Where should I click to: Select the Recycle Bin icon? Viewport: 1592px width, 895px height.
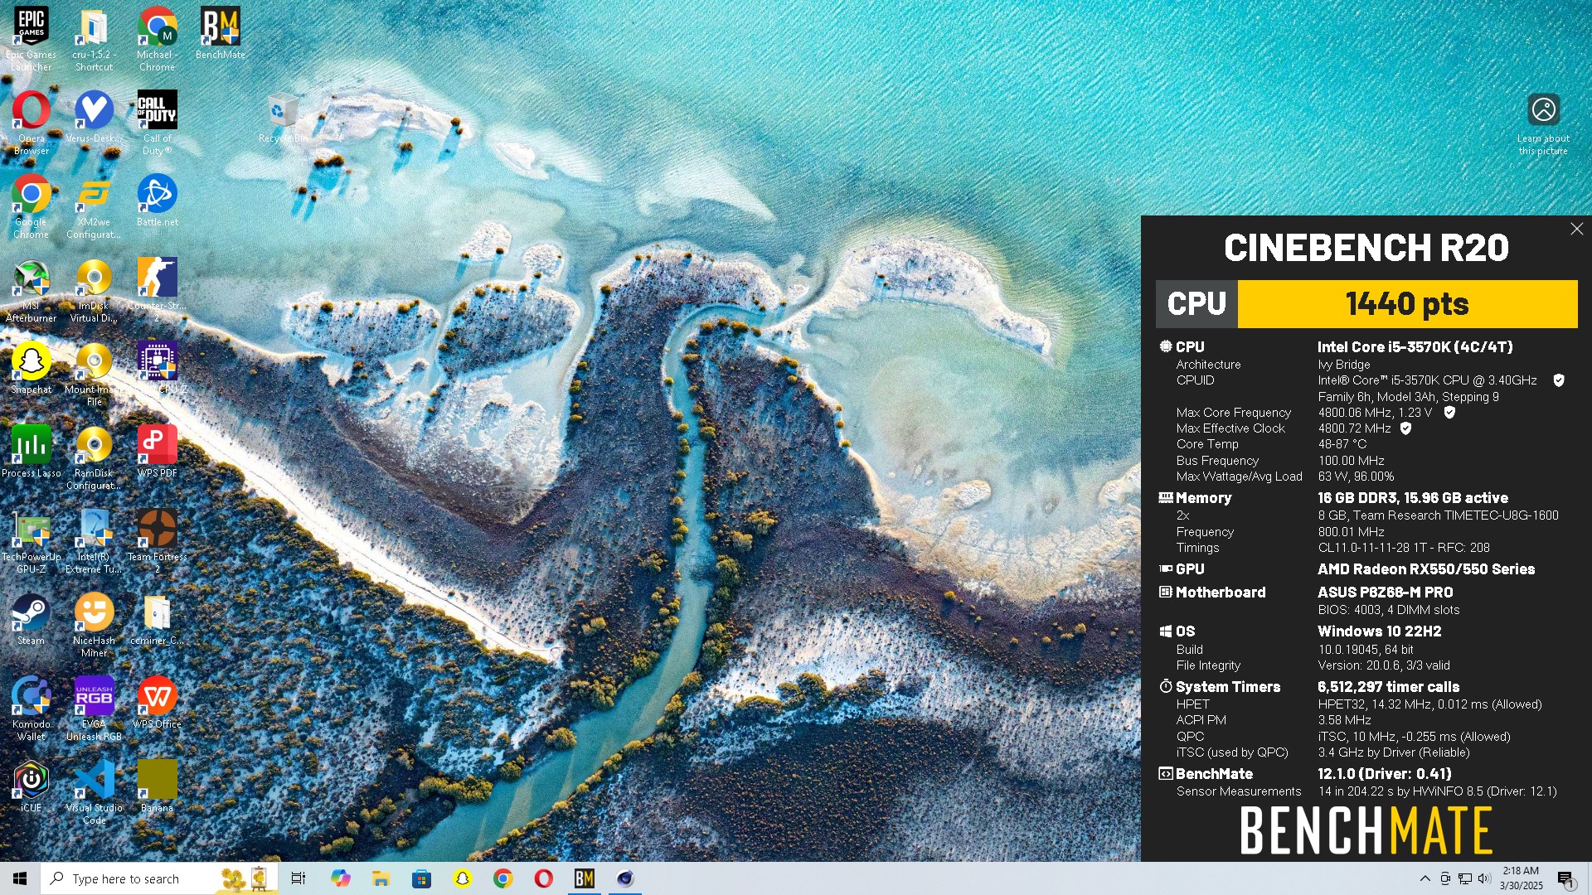(x=283, y=119)
